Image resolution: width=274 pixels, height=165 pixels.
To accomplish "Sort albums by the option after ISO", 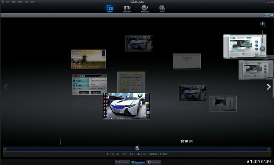I will [153, 154].
